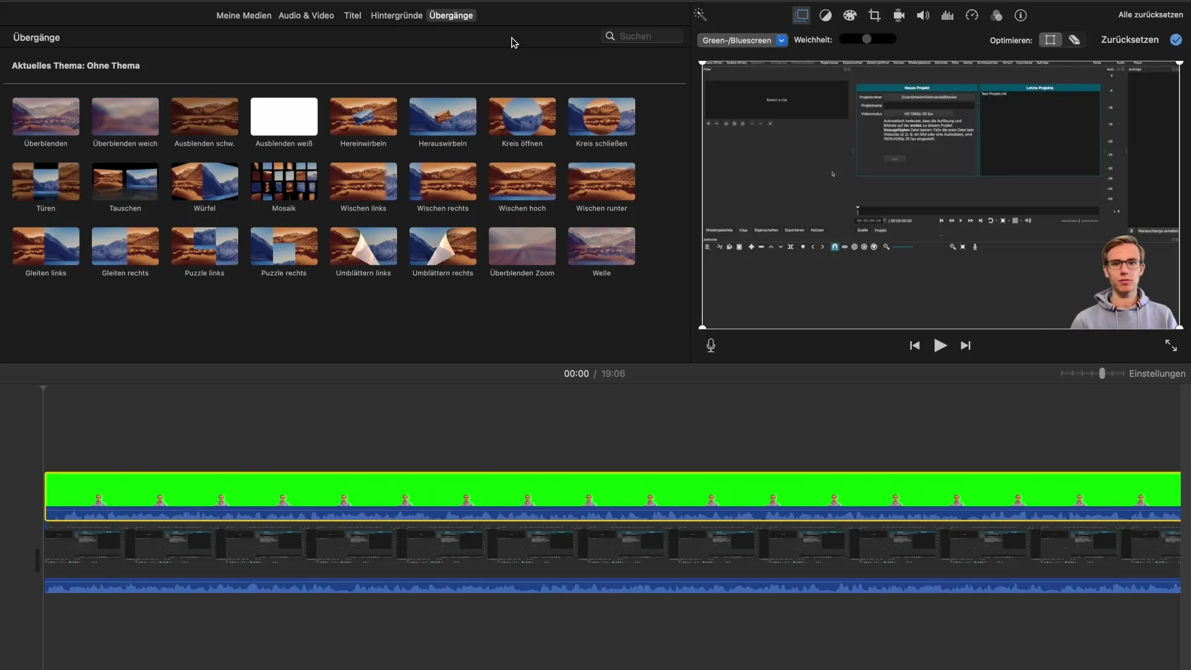Skip to the previous clip
Image resolution: width=1191 pixels, height=670 pixels.
pyautogui.click(x=914, y=346)
